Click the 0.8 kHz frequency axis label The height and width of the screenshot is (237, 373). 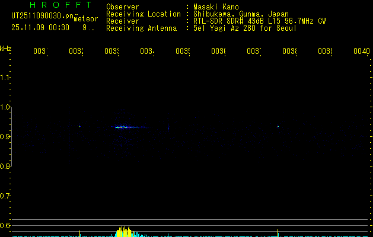(5, 166)
